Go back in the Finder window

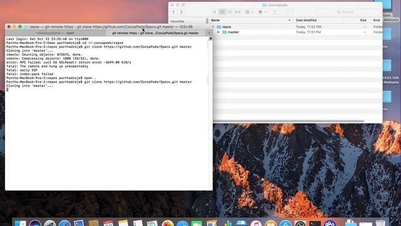[x=174, y=12]
